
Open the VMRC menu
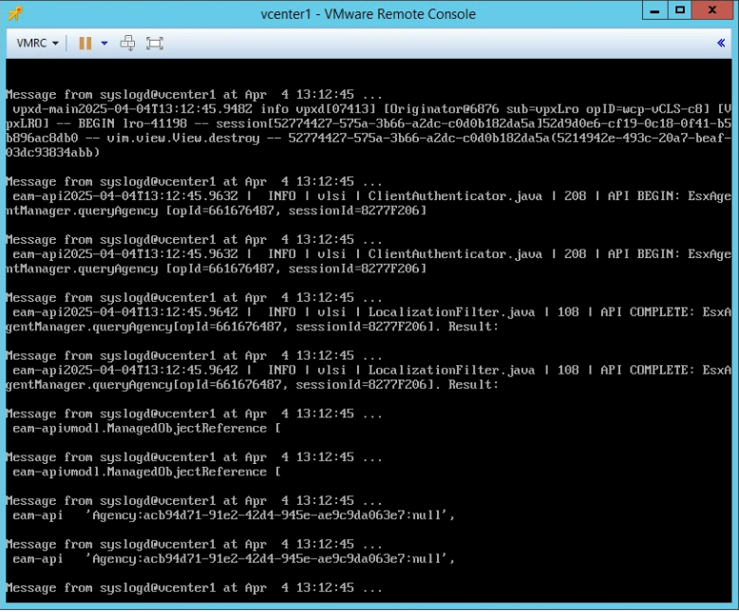tap(38, 44)
